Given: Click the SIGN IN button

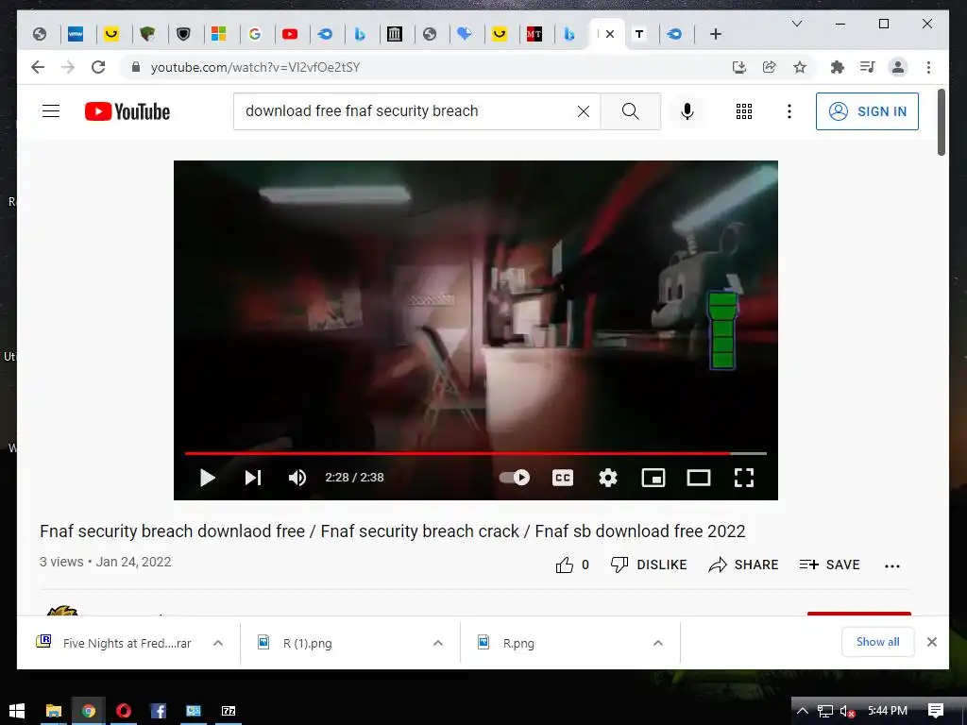Looking at the screenshot, I should (x=867, y=111).
